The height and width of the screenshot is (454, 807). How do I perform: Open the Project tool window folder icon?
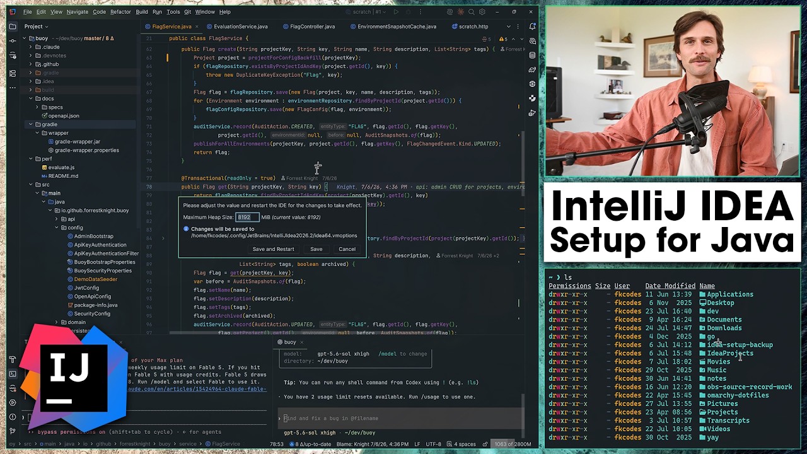click(x=13, y=26)
